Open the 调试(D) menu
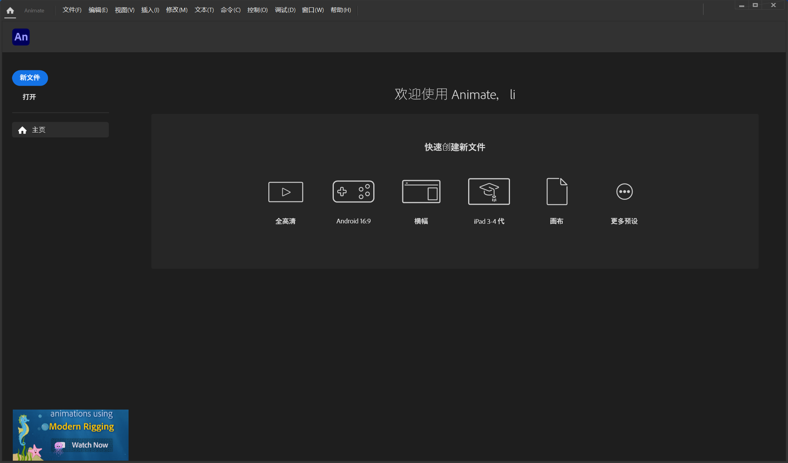 [285, 10]
